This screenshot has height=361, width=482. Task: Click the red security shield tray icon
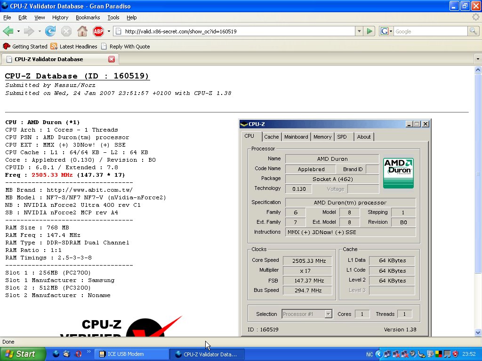[x=456, y=354]
